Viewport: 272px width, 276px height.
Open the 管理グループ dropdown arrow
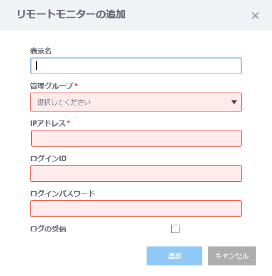click(234, 102)
